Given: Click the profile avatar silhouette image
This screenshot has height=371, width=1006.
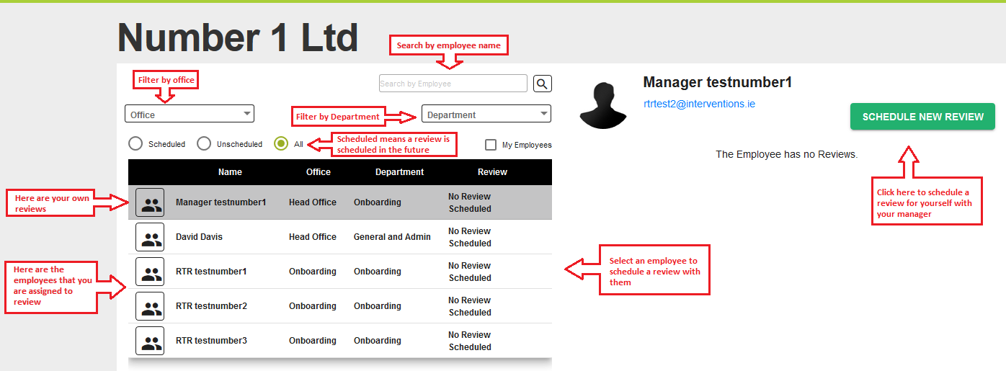Looking at the screenshot, I should point(605,106).
